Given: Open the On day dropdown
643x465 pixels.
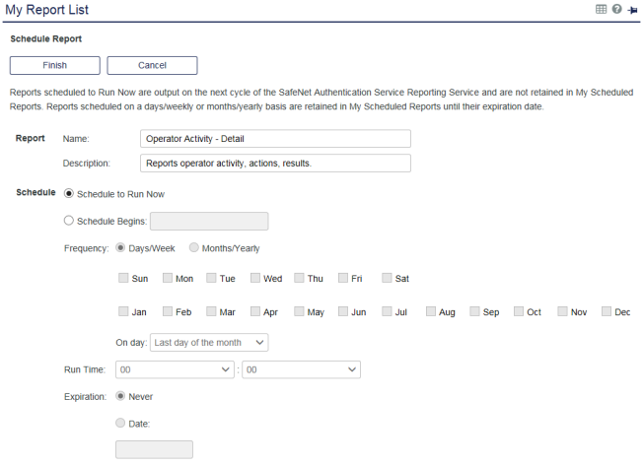Looking at the screenshot, I should click(209, 342).
